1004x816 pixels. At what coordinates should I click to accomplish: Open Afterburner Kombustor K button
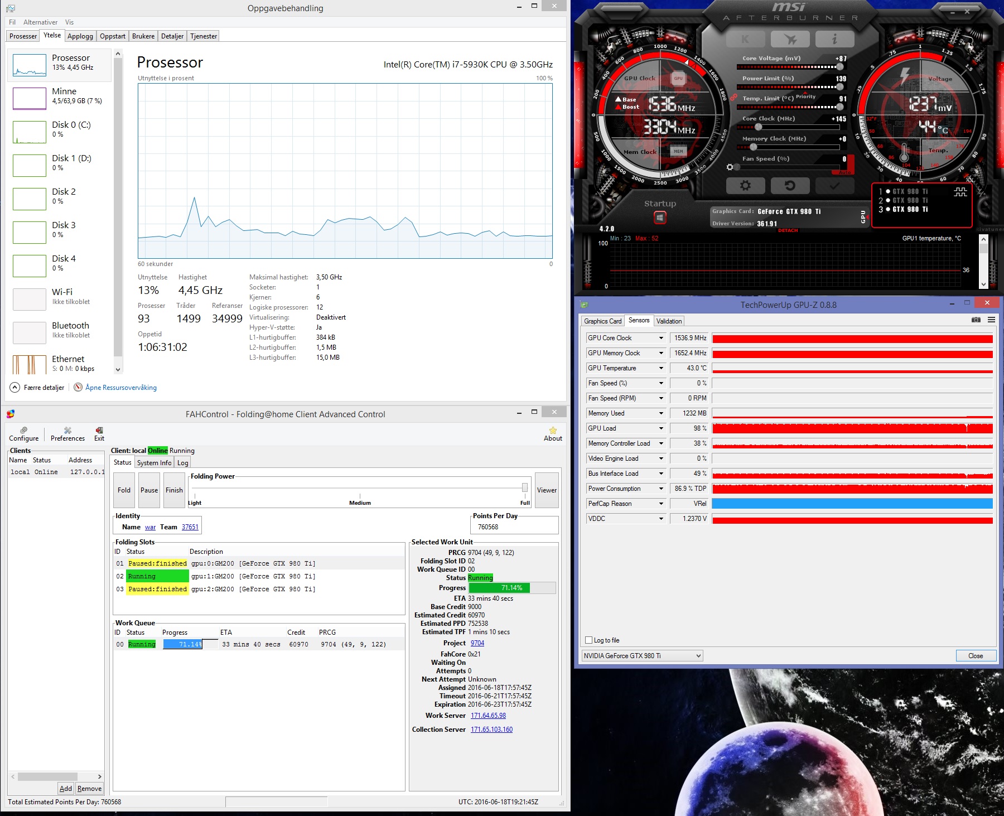(x=745, y=39)
